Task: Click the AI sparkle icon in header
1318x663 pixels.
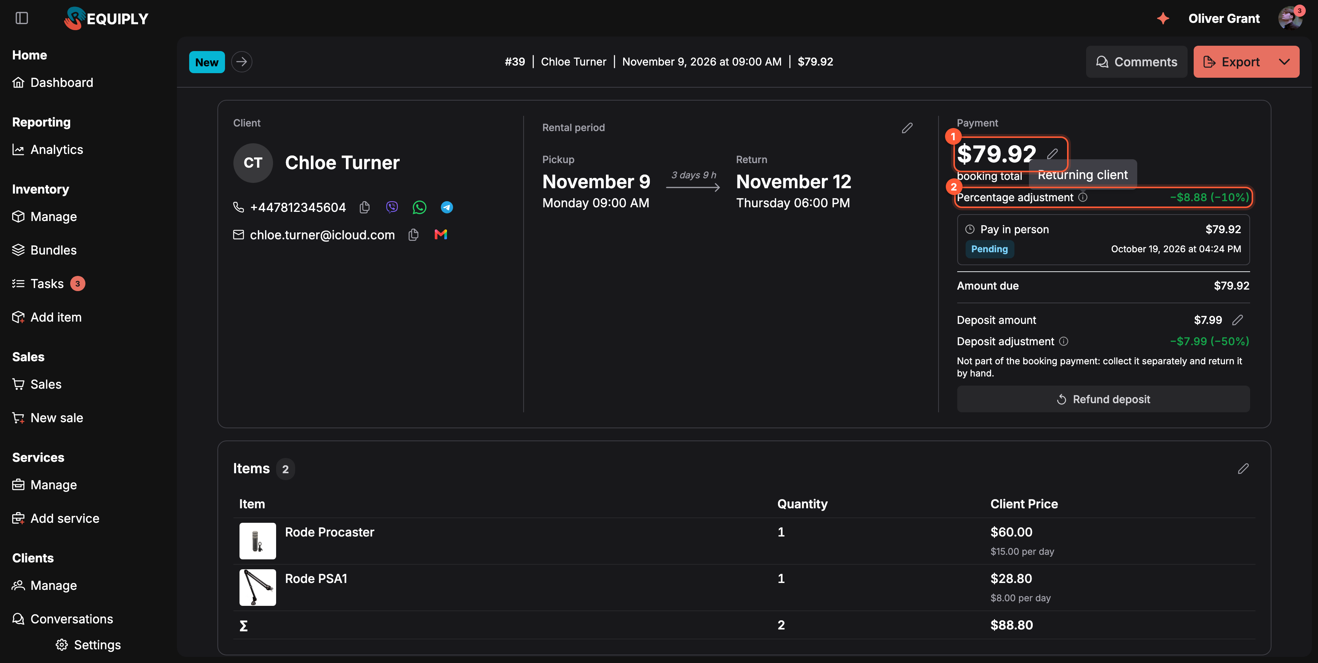Action: [1163, 18]
